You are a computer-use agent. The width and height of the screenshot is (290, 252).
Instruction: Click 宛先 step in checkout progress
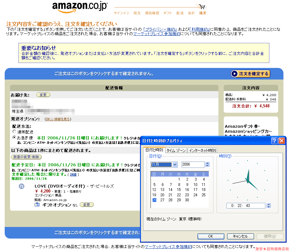(137, 13)
